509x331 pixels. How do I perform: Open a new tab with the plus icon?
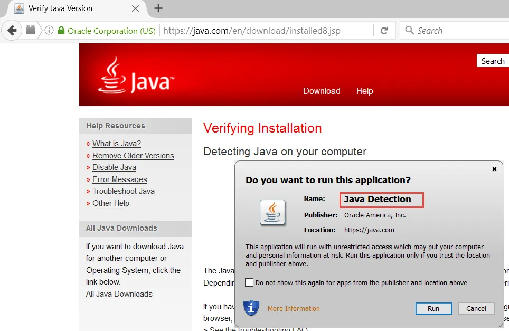point(158,8)
